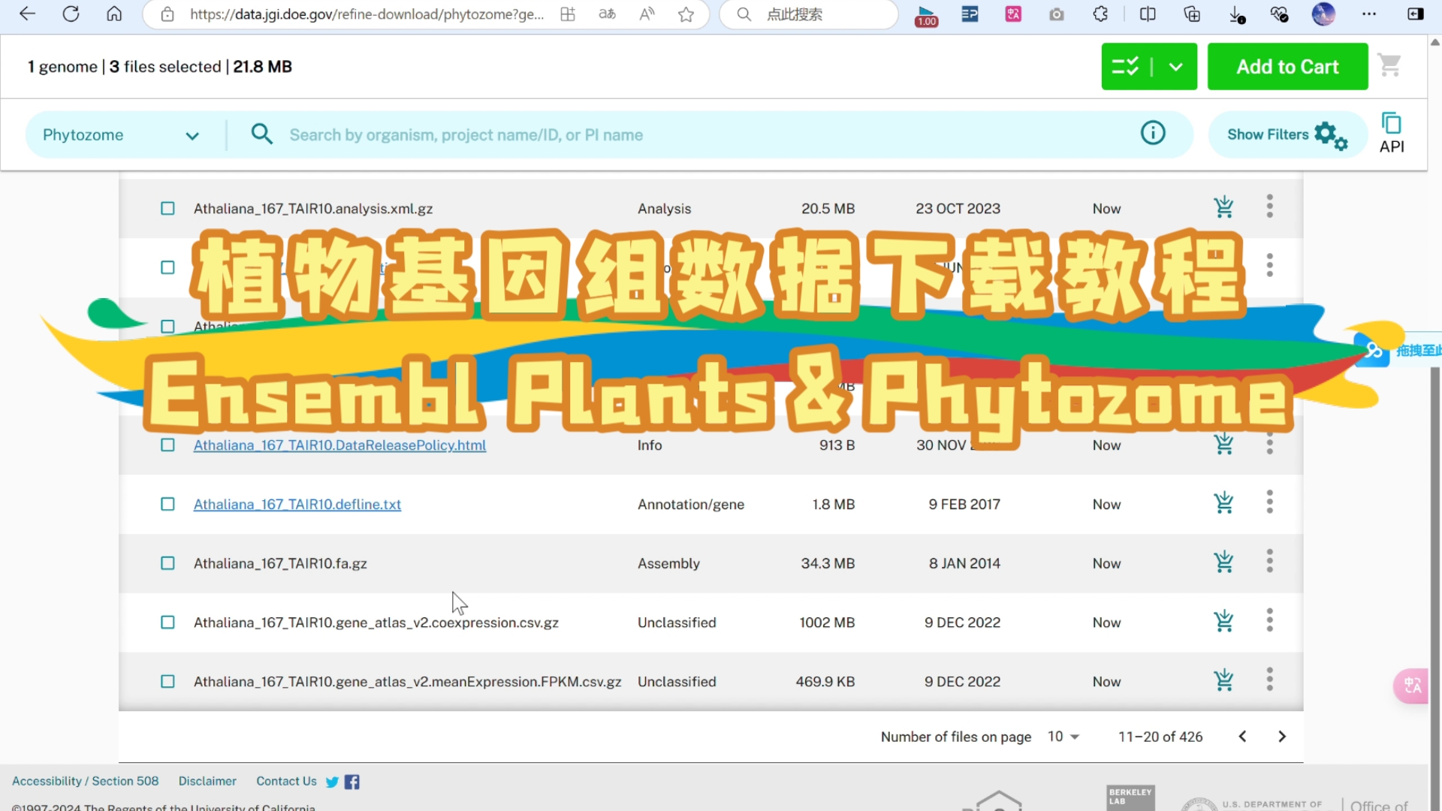Go to previous page of files
Screen dimensions: 1442x811
tap(1242, 737)
